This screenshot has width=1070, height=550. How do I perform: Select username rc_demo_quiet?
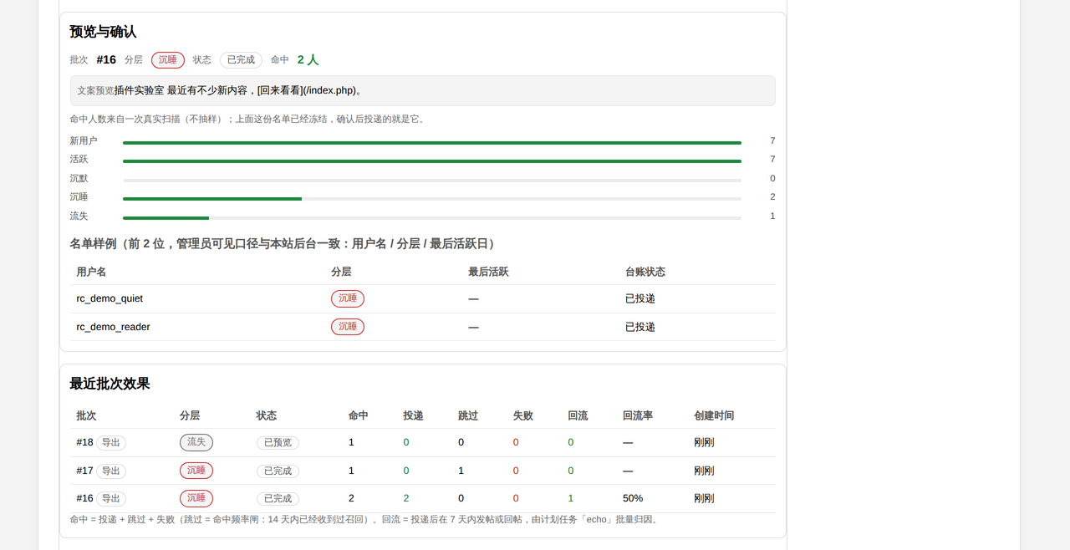click(110, 298)
